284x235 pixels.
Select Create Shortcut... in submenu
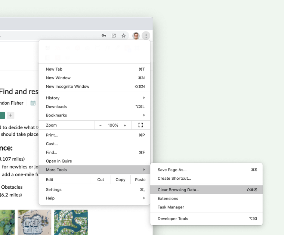pyautogui.click(x=207, y=179)
